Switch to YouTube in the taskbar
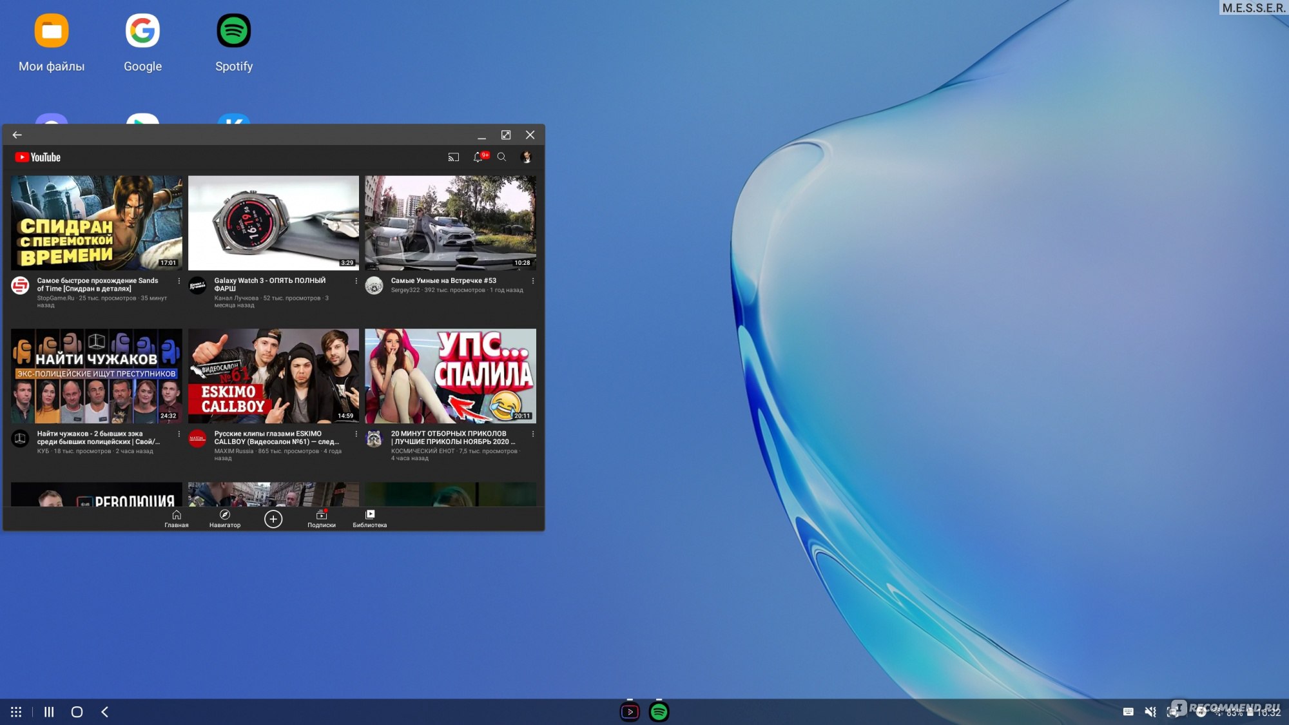 [630, 711]
